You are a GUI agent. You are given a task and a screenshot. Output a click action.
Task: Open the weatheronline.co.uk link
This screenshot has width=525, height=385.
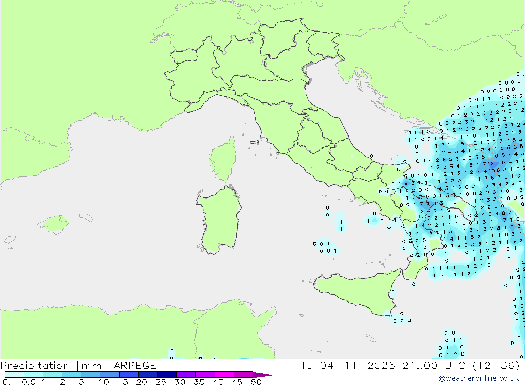click(x=479, y=378)
